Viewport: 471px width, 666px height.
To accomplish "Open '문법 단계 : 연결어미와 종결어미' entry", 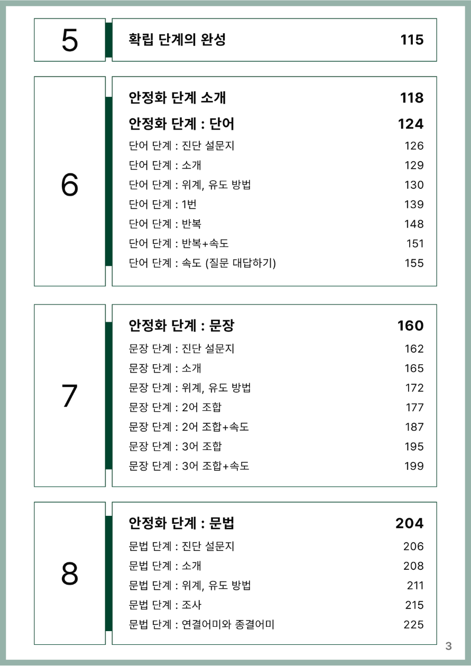I will click(201, 625).
